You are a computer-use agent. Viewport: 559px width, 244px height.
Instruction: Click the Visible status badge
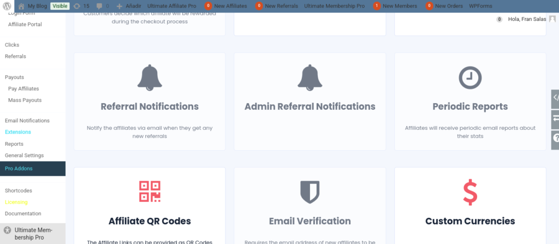coord(60,6)
